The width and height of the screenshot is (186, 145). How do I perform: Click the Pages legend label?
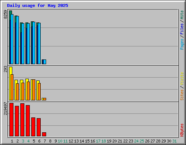pos(182,44)
